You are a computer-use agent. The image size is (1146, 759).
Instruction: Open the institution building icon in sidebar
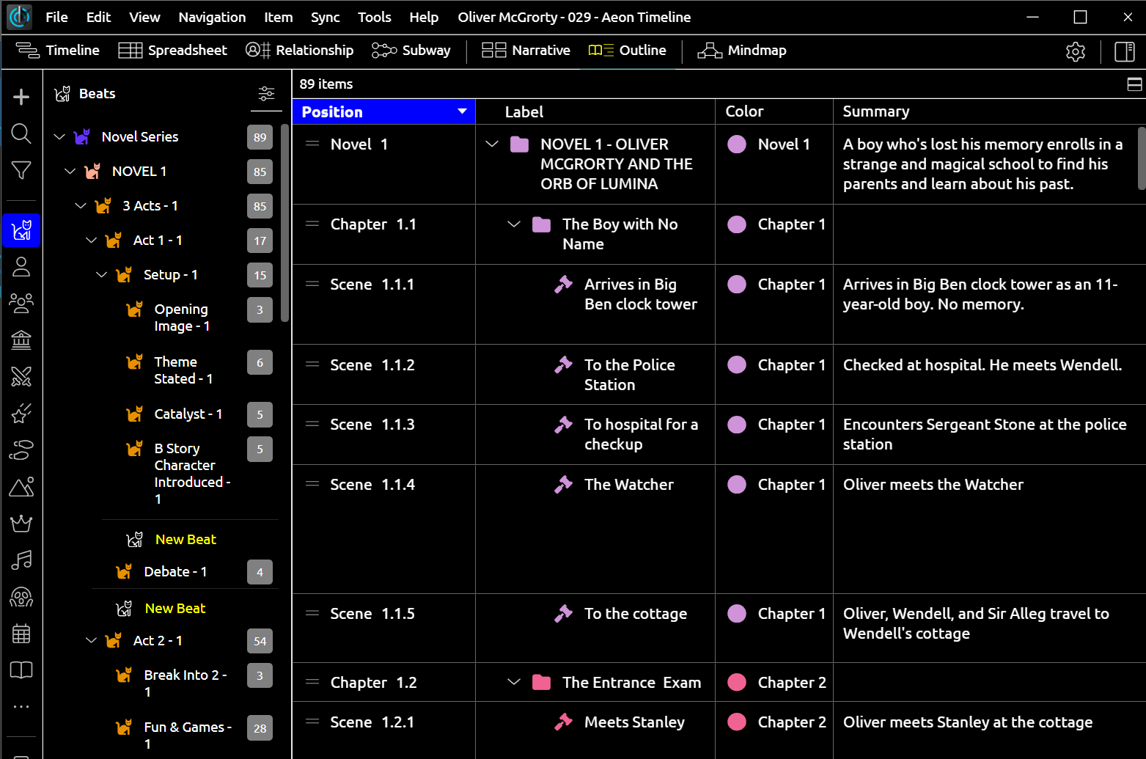tap(21, 340)
